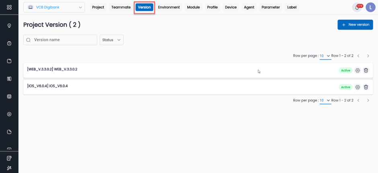Click the settings gear for WEB_V.3.3.0.2

pyautogui.click(x=357, y=70)
